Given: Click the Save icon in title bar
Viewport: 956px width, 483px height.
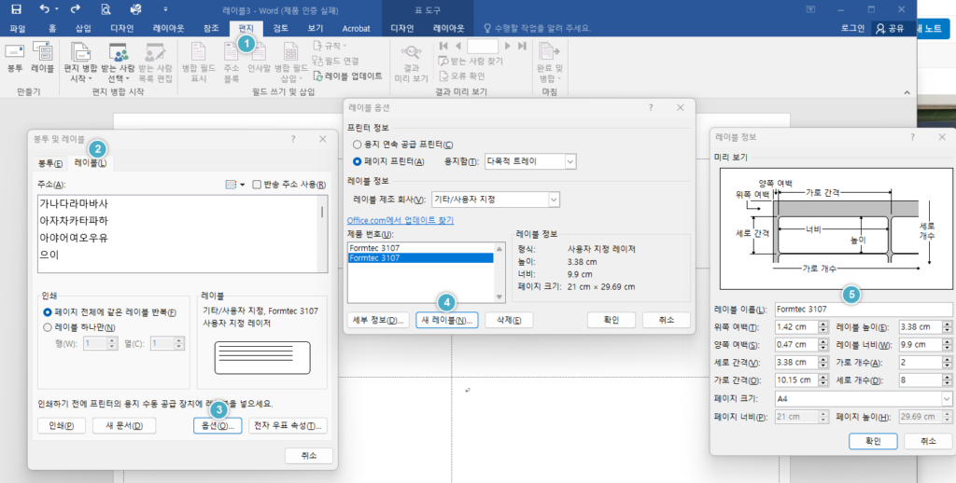Looking at the screenshot, I should pyautogui.click(x=16, y=9).
